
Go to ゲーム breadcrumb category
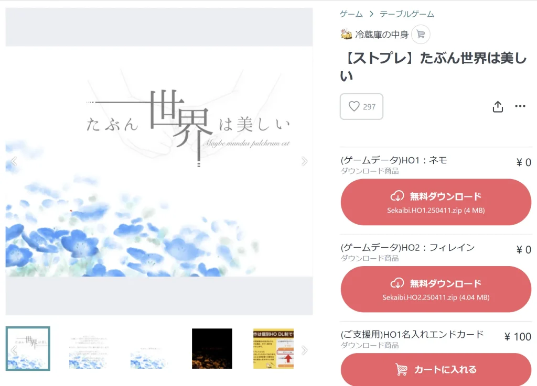(351, 14)
